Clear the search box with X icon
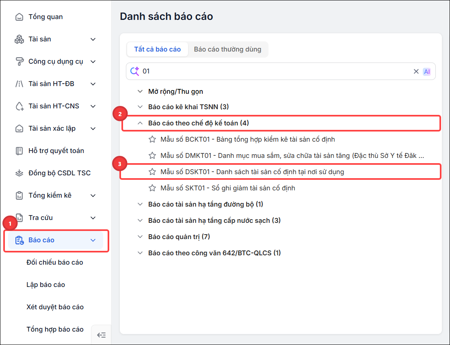Screen dimensions: 450x345 click(416, 71)
